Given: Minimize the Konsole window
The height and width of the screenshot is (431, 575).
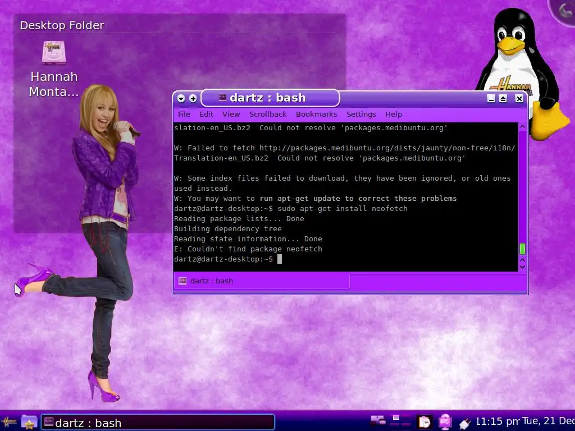Looking at the screenshot, I should tap(491, 98).
